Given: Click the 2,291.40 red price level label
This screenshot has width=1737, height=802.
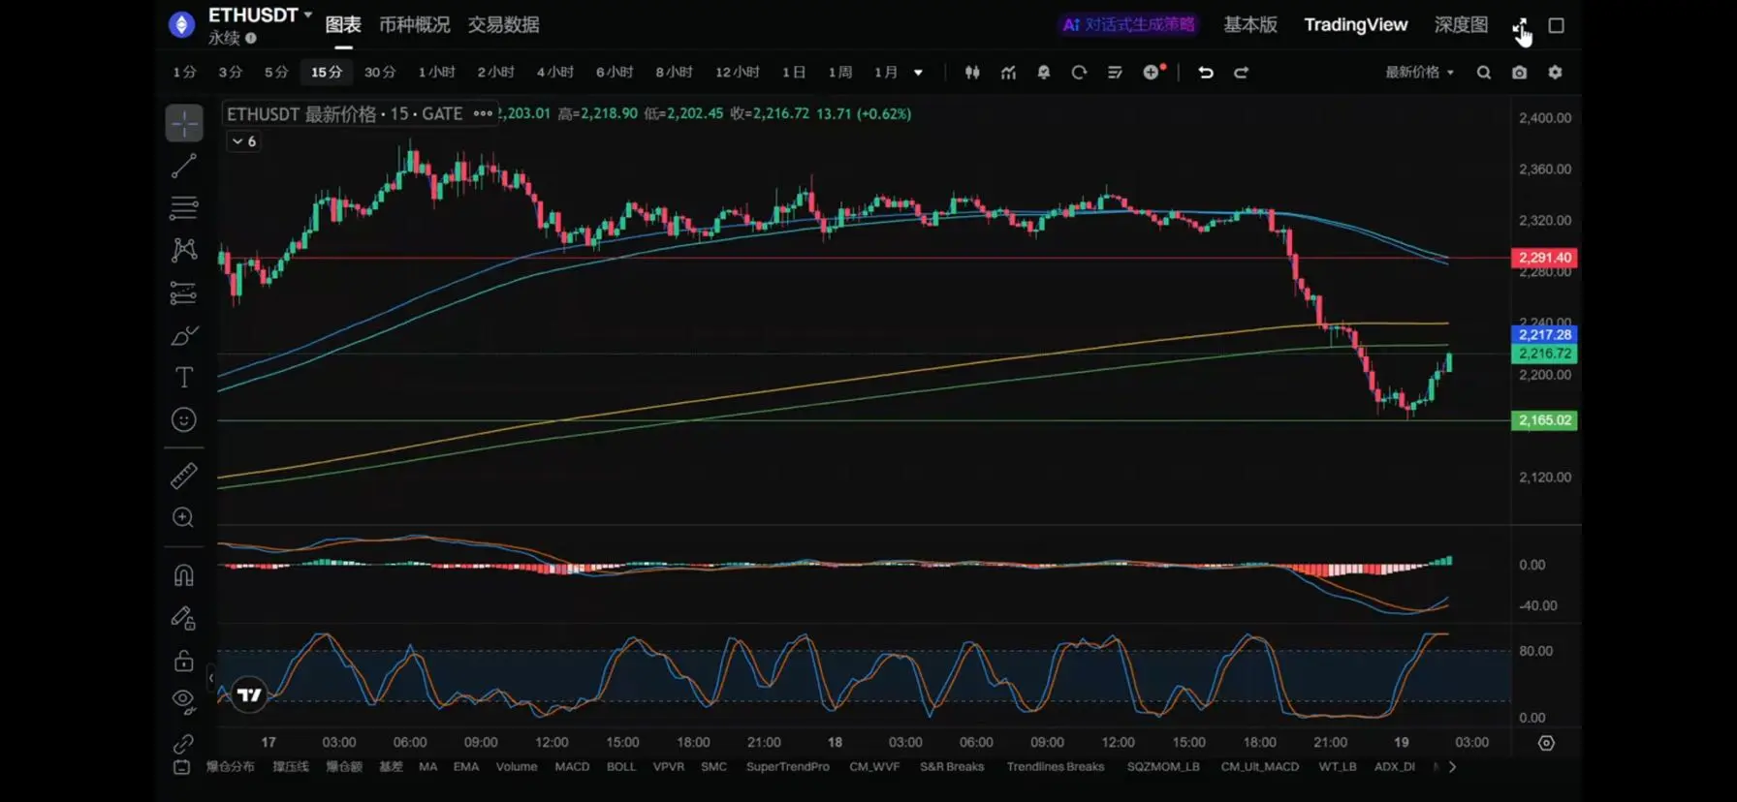Looking at the screenshot, I should 1543,258.
